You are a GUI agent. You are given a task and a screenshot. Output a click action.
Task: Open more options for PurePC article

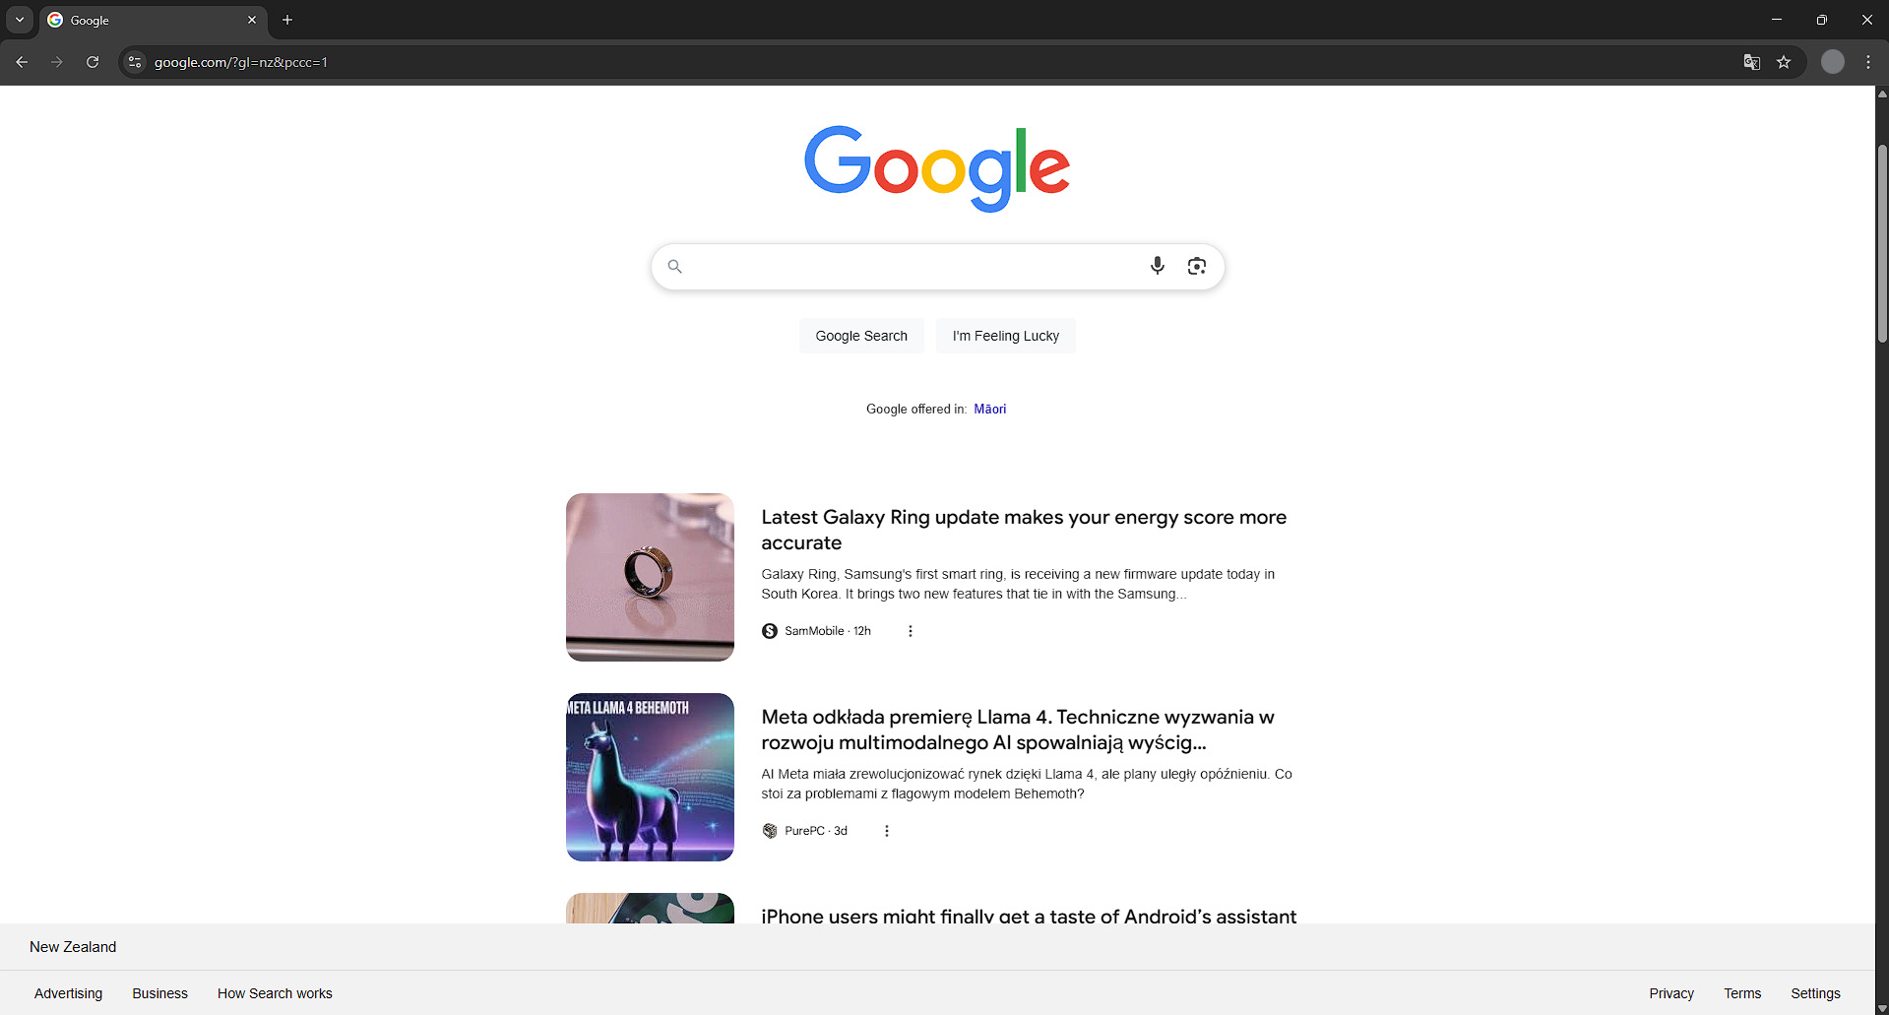pos(887,831)
